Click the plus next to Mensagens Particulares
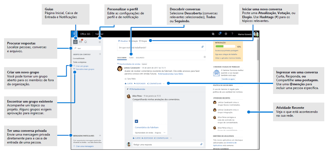Screen dimensions: 327x154 (x=100, y=135)
